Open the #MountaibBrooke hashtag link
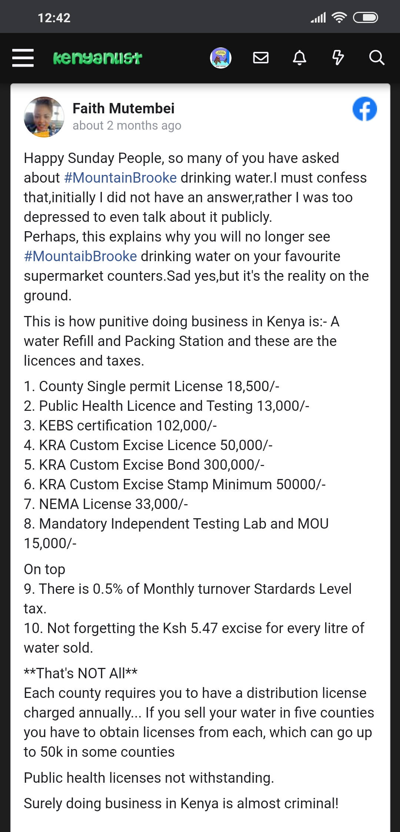The width and height of the screenshot is (400, 832). pyautogui.click(x=80, y=256)
